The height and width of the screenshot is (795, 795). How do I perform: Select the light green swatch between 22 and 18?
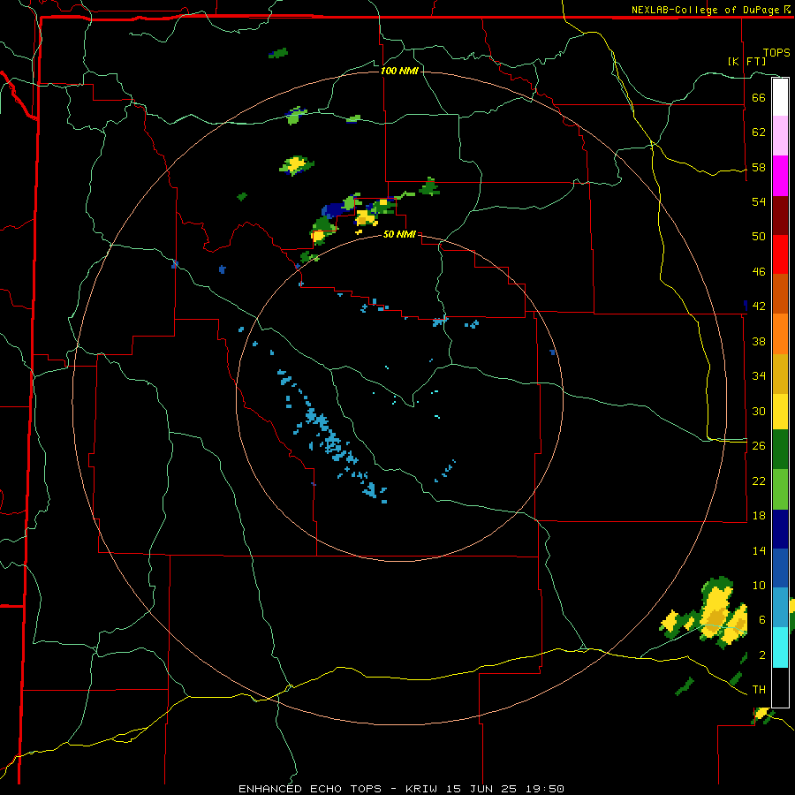(780, 489)
